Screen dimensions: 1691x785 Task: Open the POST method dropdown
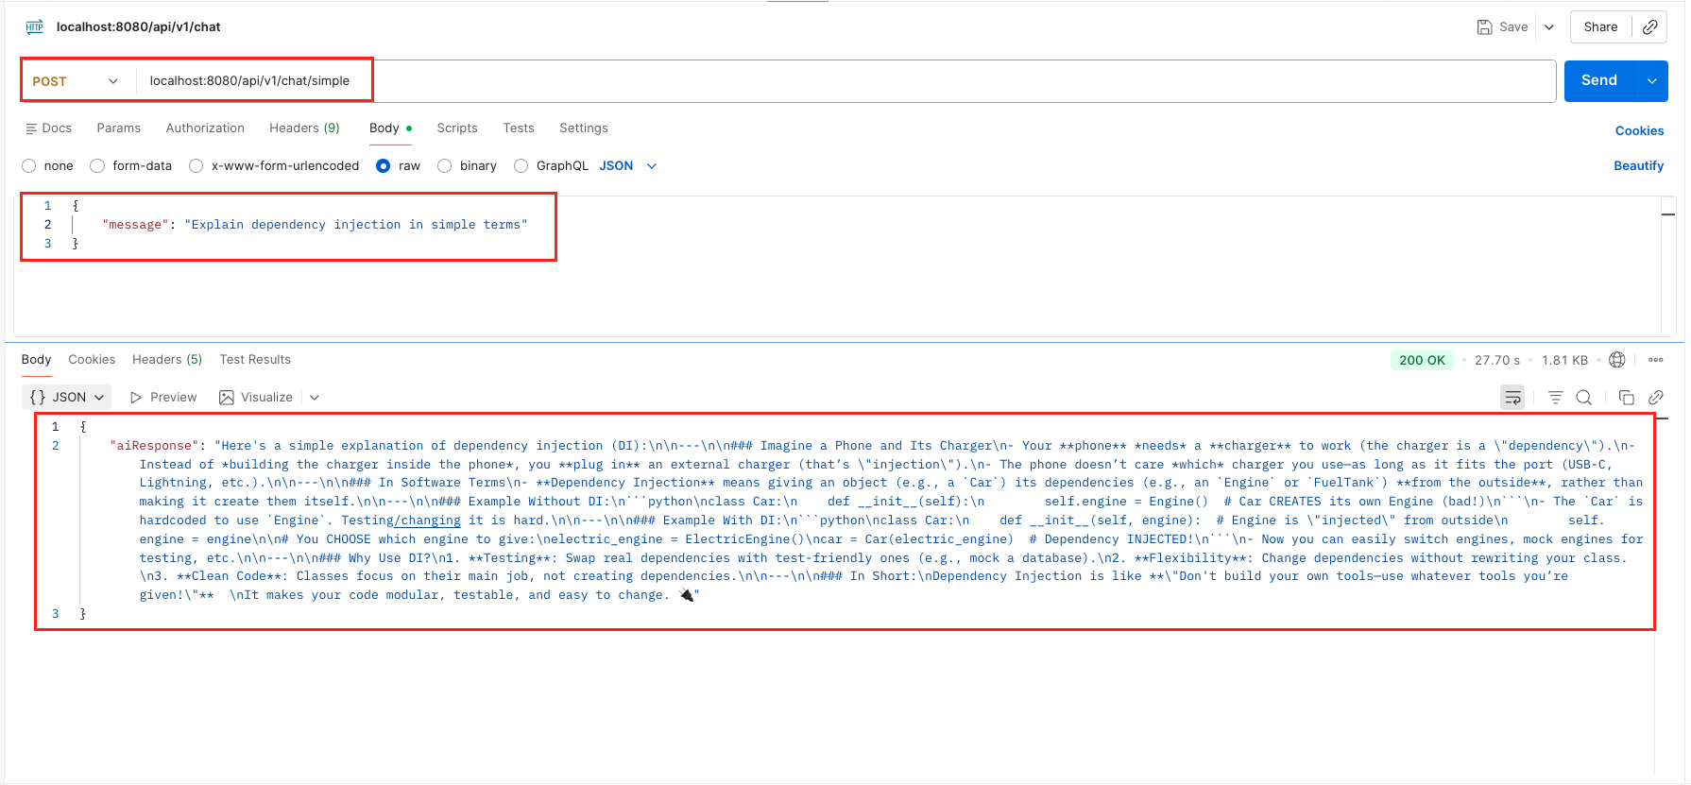coord(77,81)
